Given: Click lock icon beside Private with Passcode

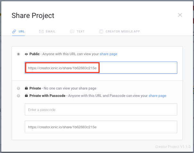Looking at the screenshot, I should [26, 95].
